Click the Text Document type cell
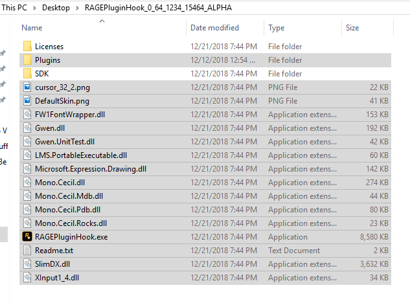 point(294,251)
